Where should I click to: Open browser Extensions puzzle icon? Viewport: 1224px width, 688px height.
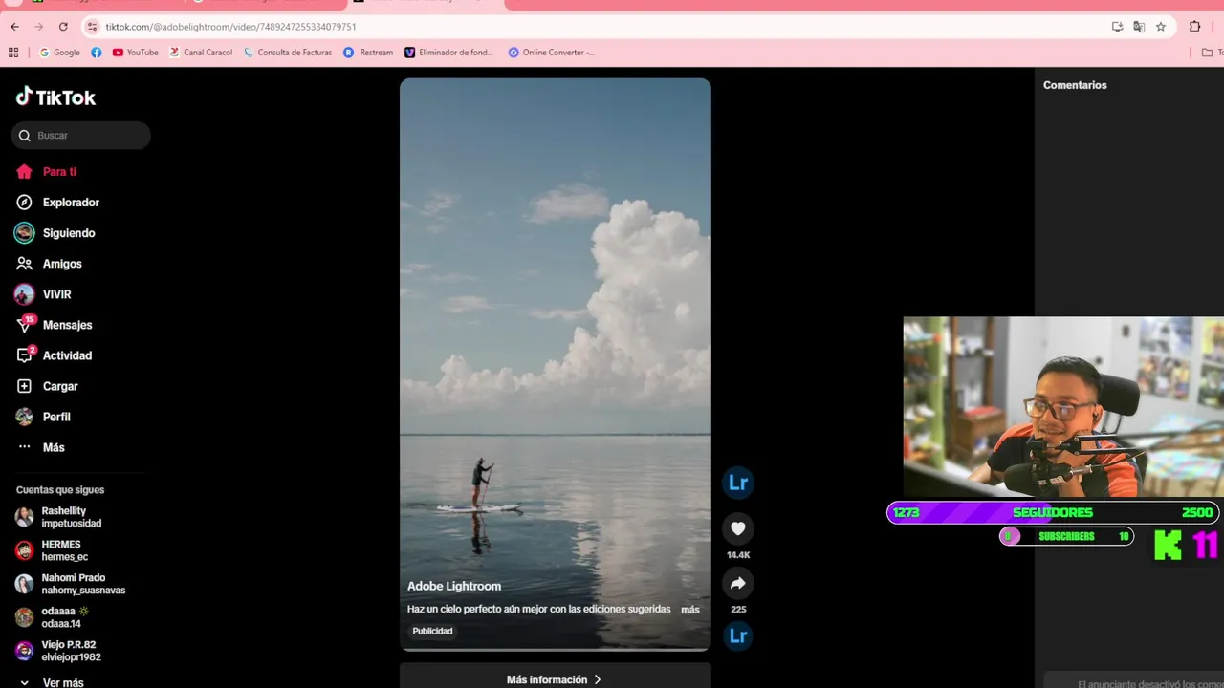1195,27
